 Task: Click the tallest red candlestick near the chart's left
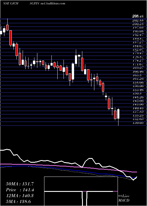[x=11, y=38]
